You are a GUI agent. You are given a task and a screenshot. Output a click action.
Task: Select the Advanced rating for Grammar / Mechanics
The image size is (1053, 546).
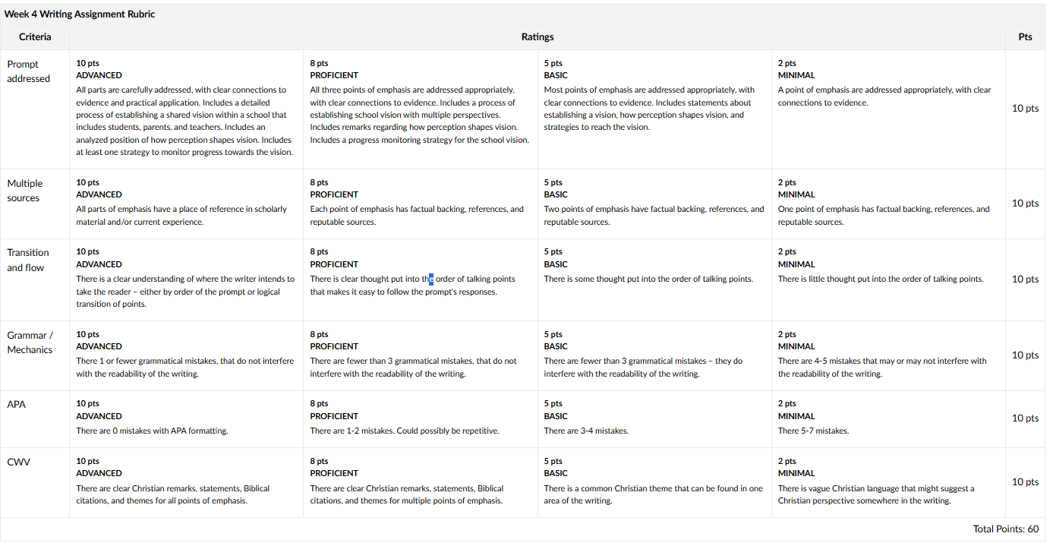pyautogui.click(x=186, y=355)
